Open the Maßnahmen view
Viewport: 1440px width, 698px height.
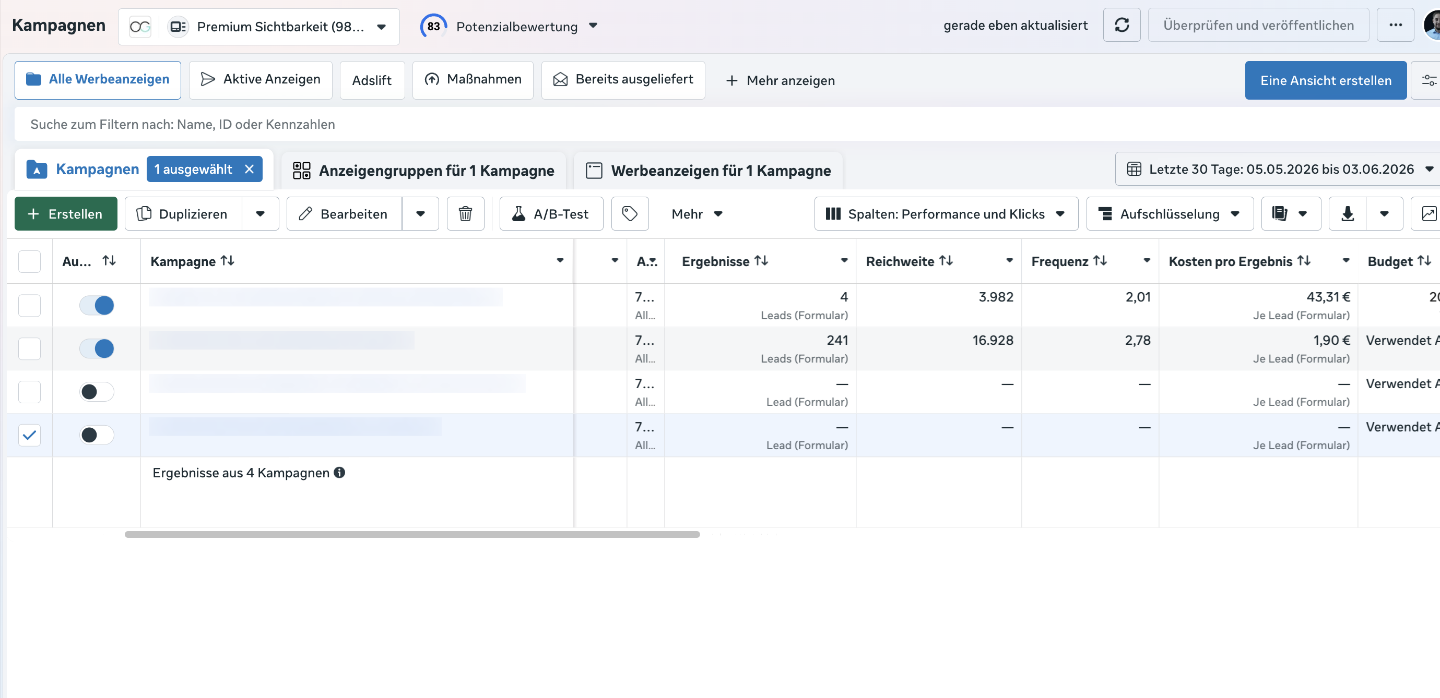pos(473,80)
